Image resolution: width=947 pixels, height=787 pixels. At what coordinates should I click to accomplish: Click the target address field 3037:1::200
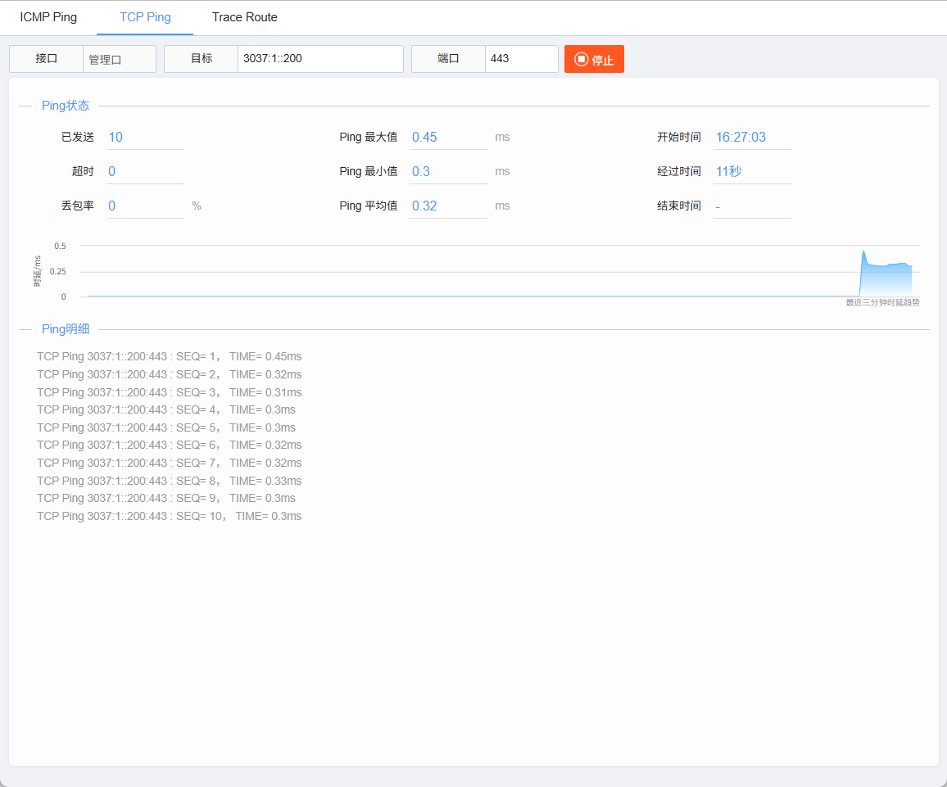coord(320,59)
